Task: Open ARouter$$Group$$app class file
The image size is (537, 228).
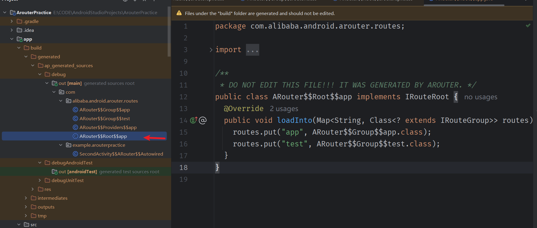Action: click(x=105, y=110)
